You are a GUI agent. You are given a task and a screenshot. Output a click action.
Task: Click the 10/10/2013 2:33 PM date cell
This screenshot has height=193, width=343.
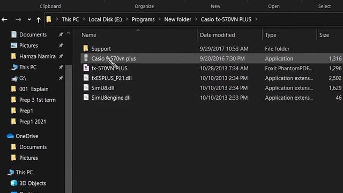coord(224,98)
